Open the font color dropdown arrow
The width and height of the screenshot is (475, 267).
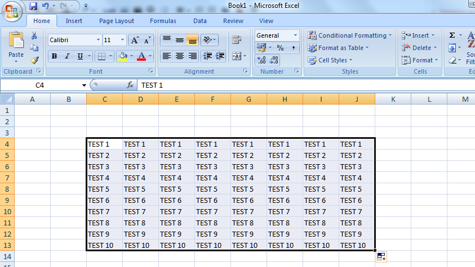point(150,56)
